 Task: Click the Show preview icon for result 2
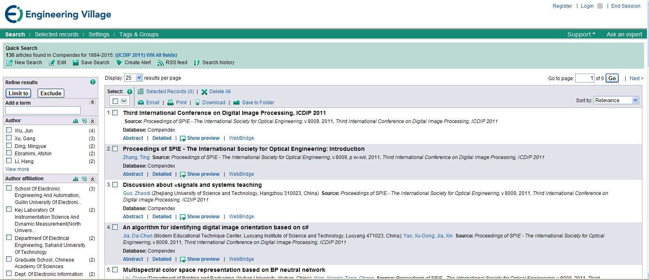coord(183,175)
